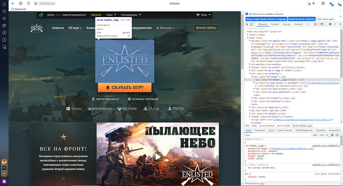Click the website.sty stylesheet link for .en-header__logo
343x186 pixels.
(326, 146)
